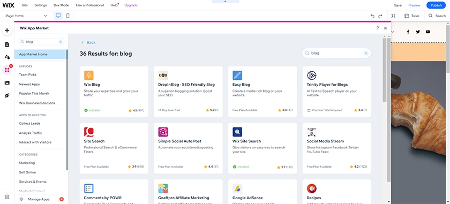Click the Social Media Stream icon

tap(312, 132)
